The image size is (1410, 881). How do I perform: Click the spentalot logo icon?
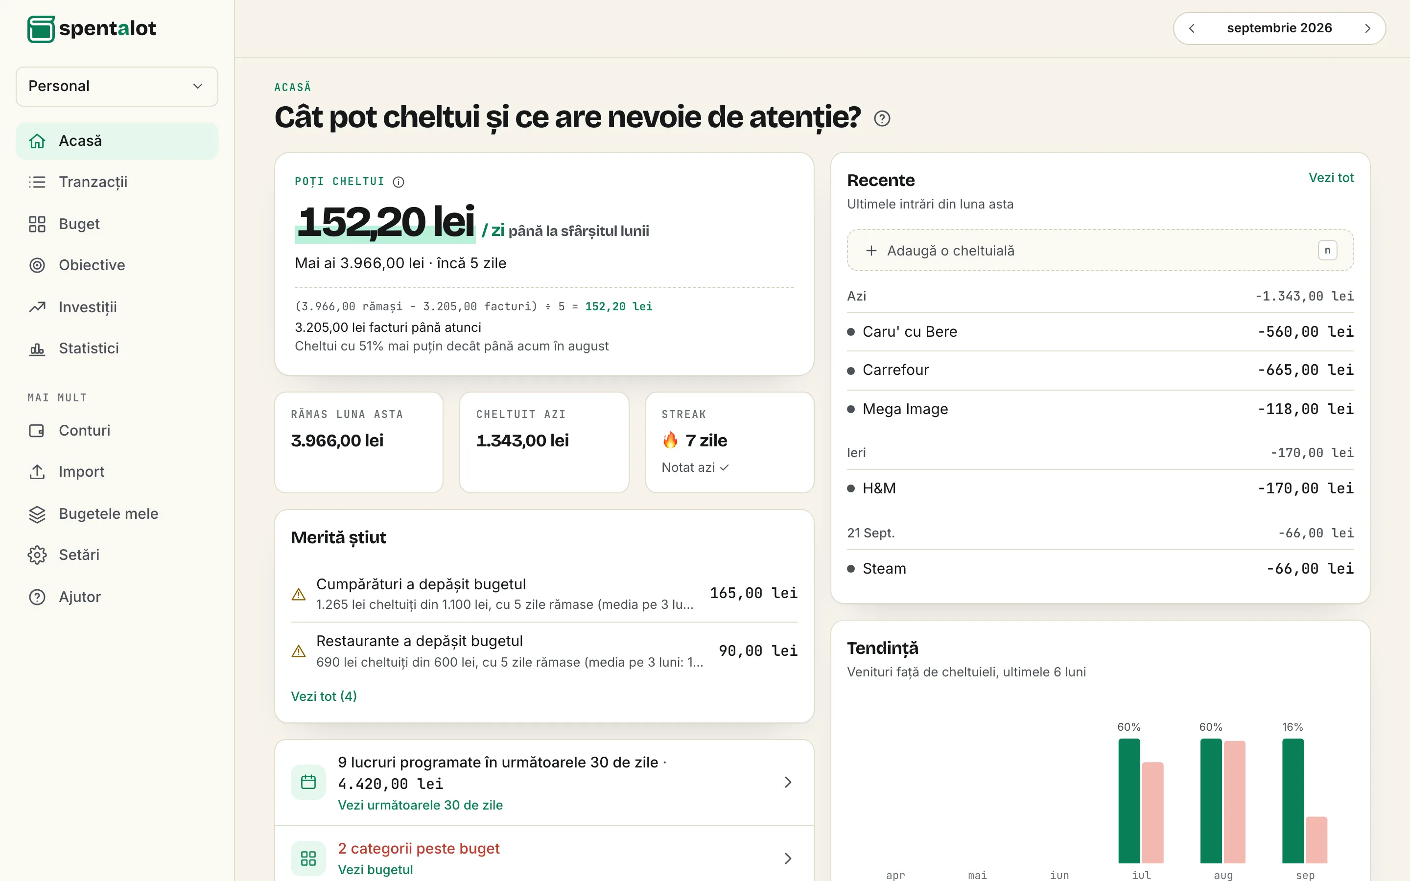[41, 28]
